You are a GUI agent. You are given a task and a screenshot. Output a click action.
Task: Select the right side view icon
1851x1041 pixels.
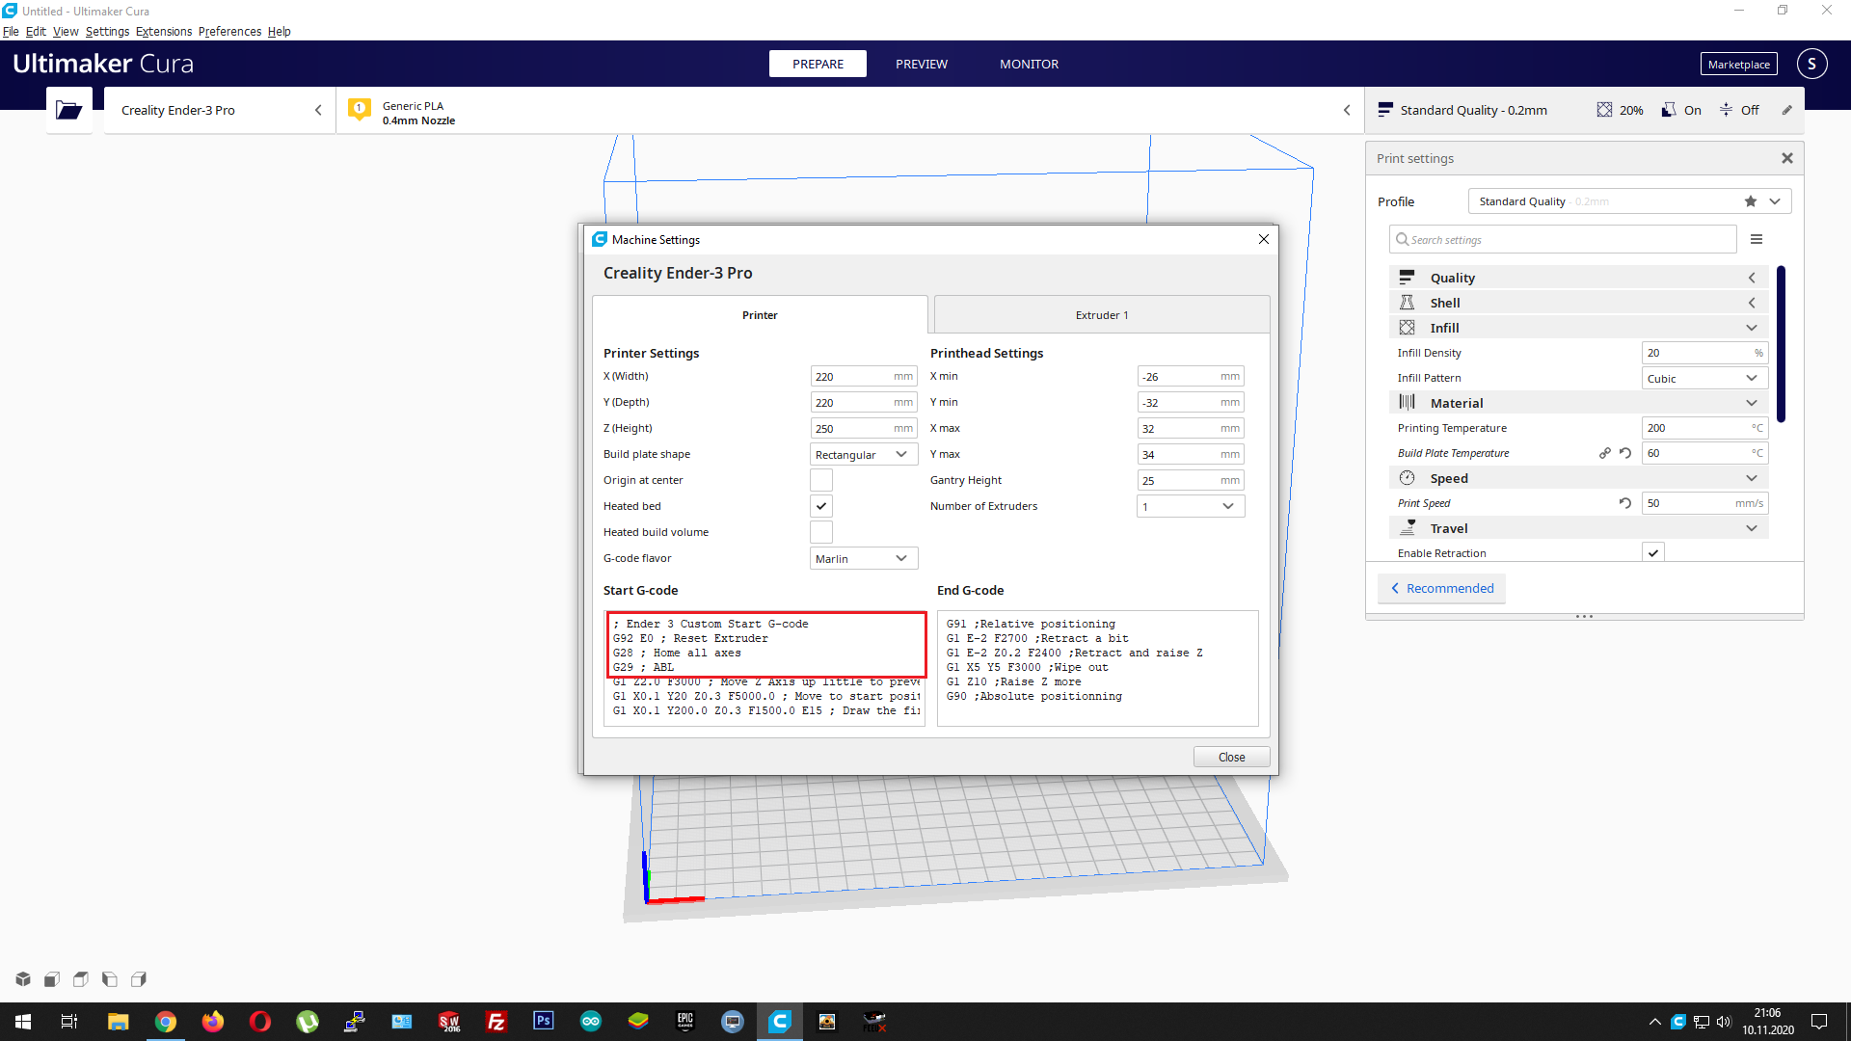click(139, 979)
